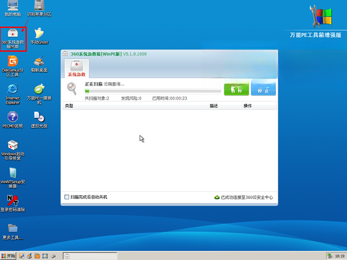Click the blue-framed quick launch taskbar icon
This screenshot has height=260, width=347.
45,256
